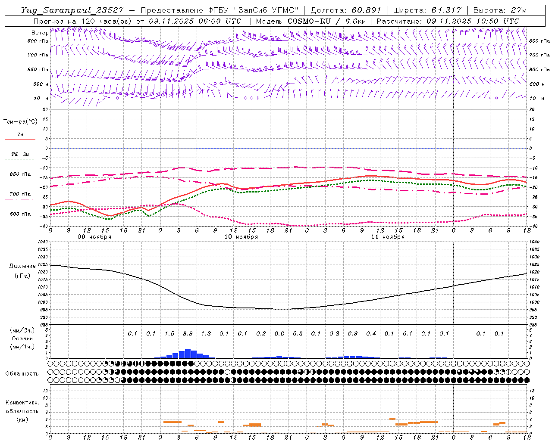Click the (км) unit label

pos(22,419)
